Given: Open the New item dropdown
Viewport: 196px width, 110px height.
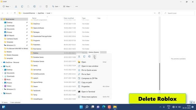Looking at the screenshot, I should (7, 6).
